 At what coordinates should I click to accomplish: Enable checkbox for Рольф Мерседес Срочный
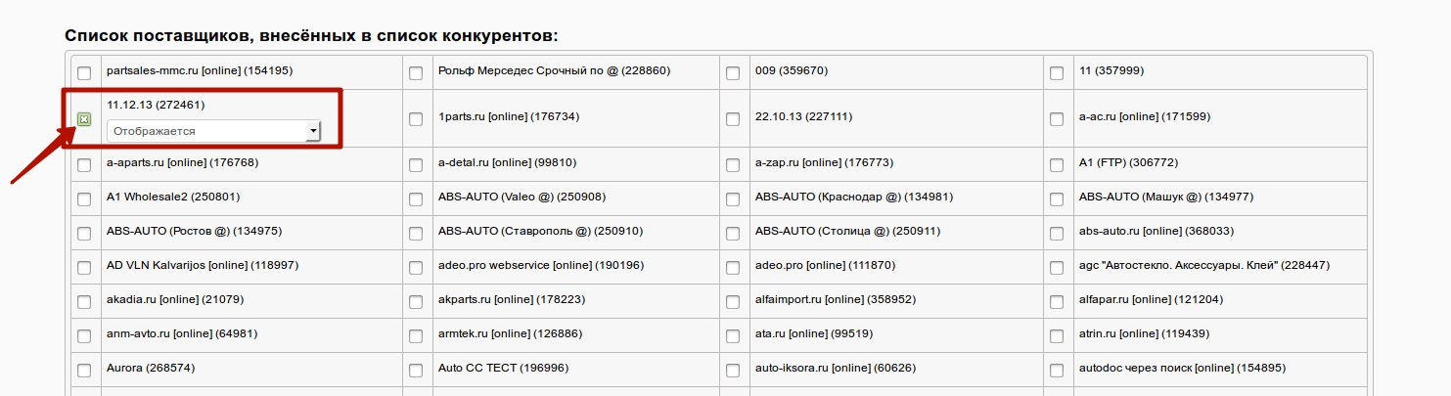coord(416,73)
